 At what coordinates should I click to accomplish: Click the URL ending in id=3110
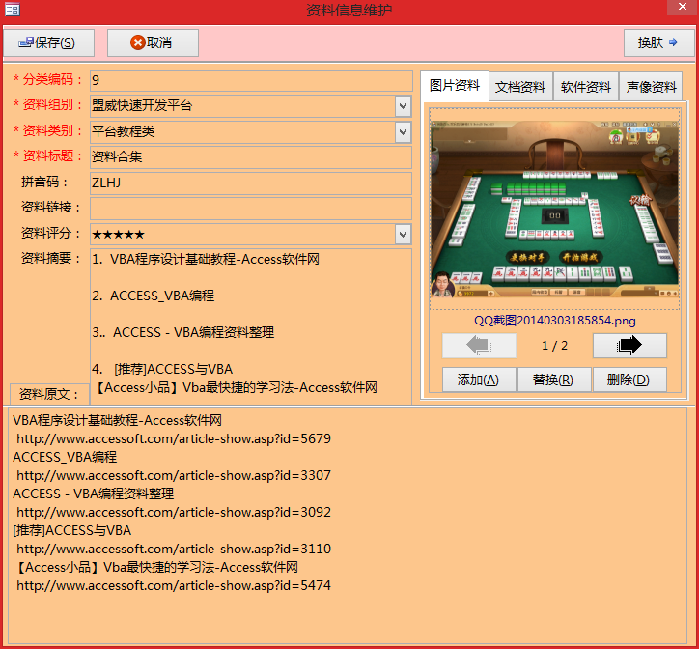pyautogui.click(x=174, y=549)
